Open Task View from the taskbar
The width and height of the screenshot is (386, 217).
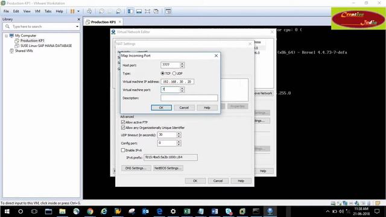pyautogui.click(x=34, y=212)
